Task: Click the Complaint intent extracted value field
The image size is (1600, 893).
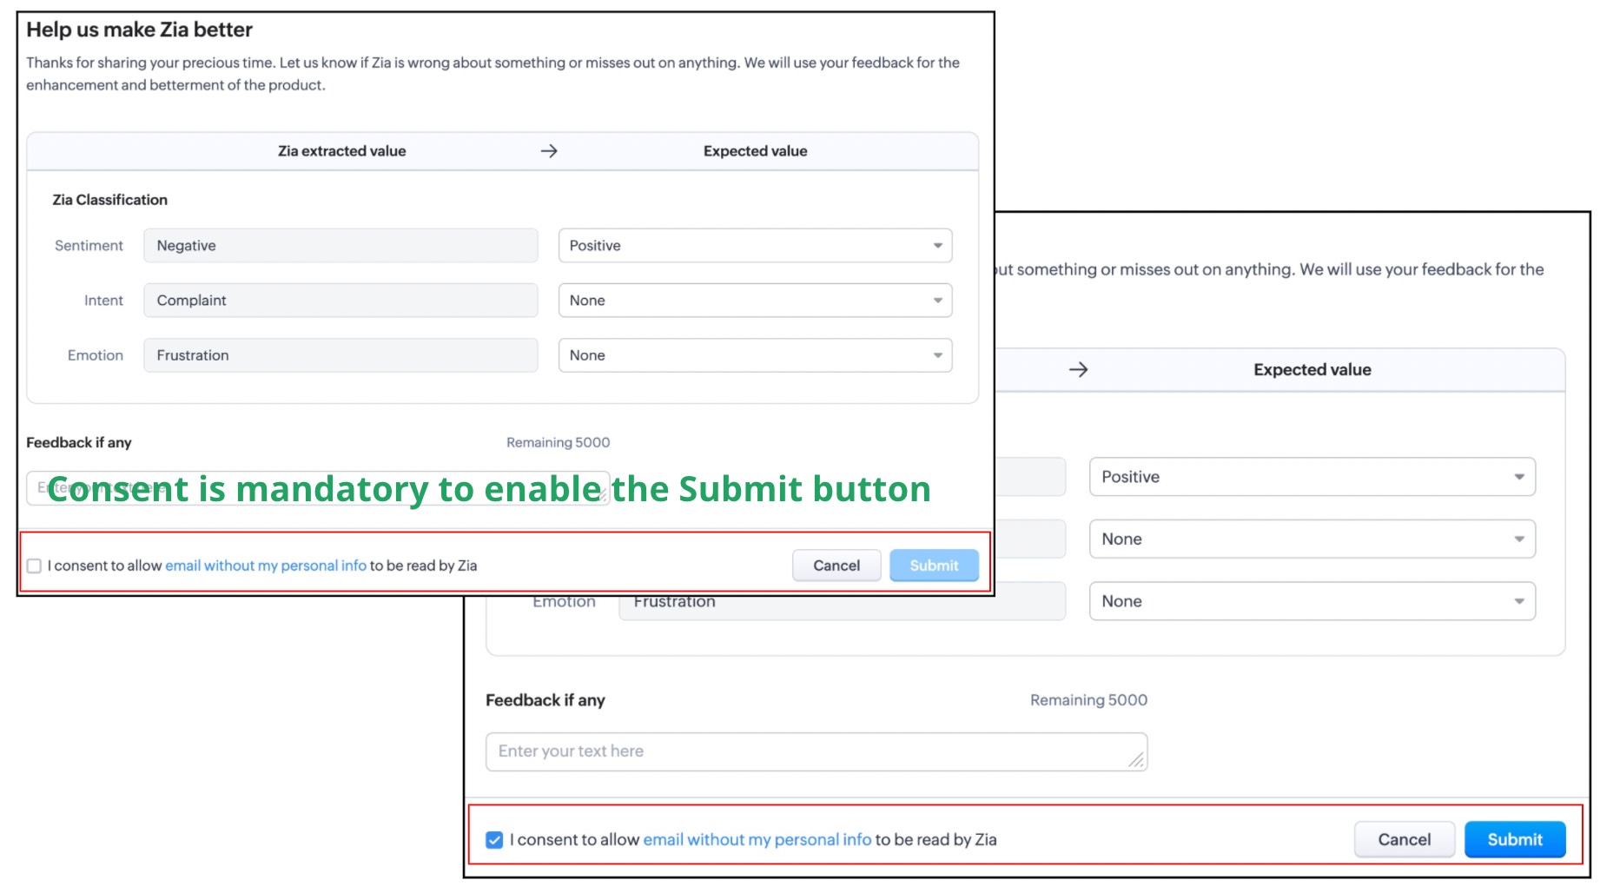Action: pos(340,301)
